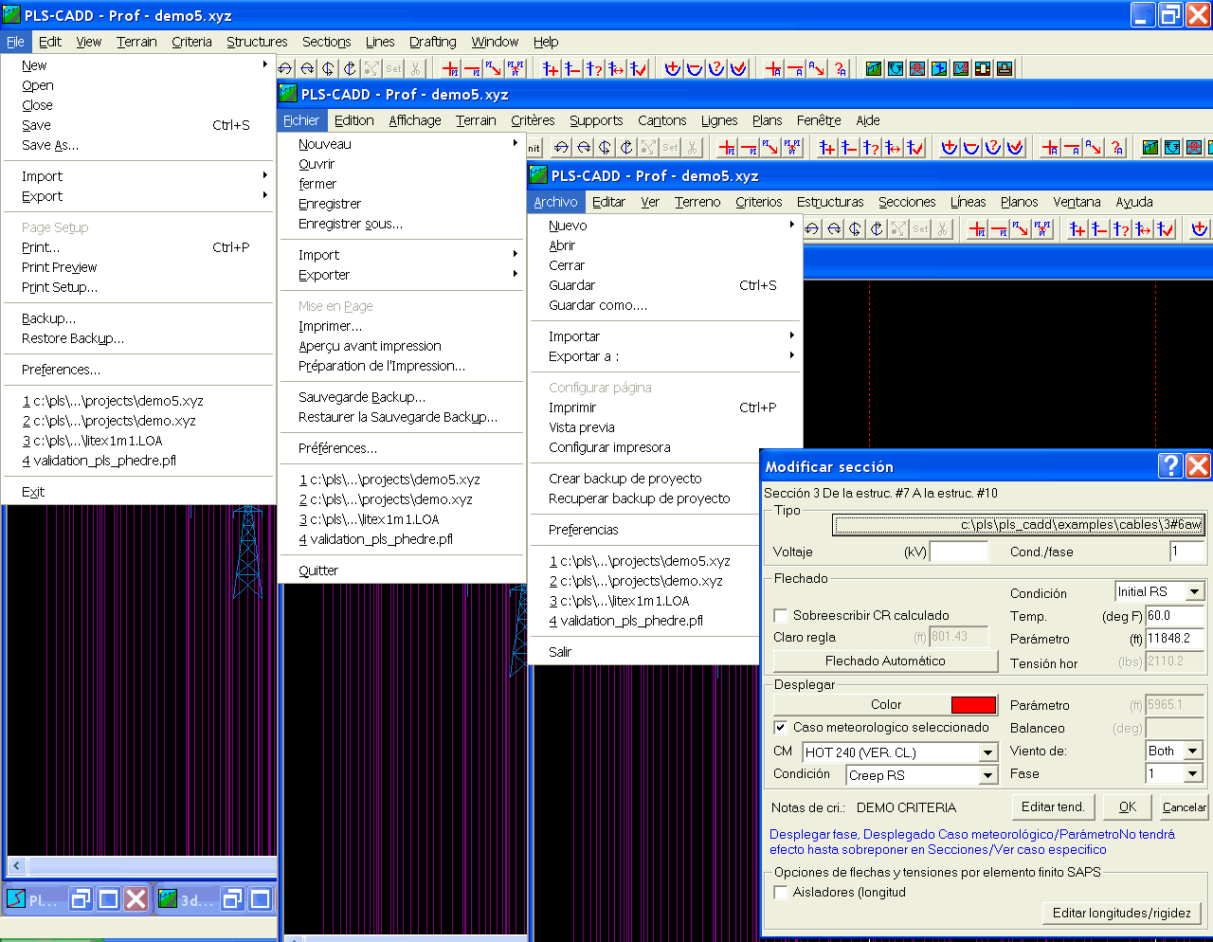Image resolution: width=1213 pixels, height=942 pixels.
Task: Click green profile view icon in English toolbar
Action: pyautogui.click(x=874, y=68)
